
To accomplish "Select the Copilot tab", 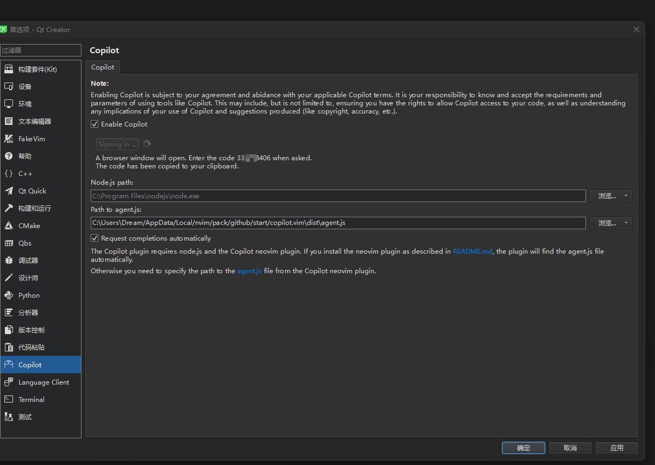I will (x=103, y=67).
